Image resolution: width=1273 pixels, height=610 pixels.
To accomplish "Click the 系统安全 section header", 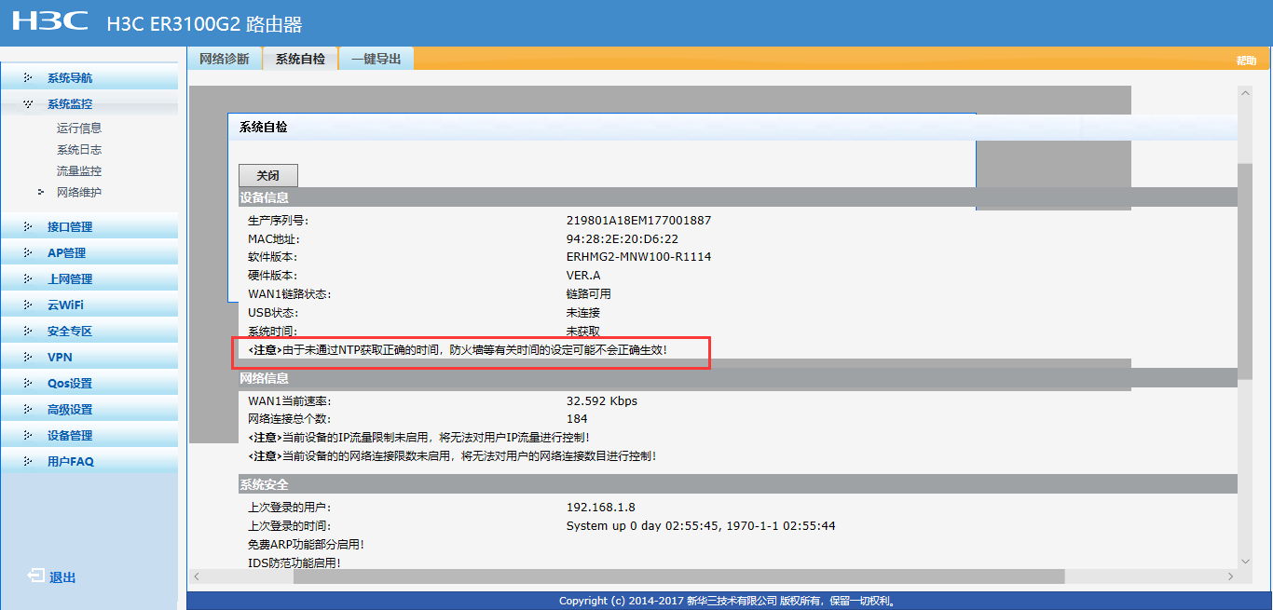I will (264, 484).
